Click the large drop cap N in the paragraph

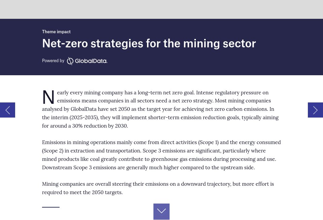(x=48, y=97)
